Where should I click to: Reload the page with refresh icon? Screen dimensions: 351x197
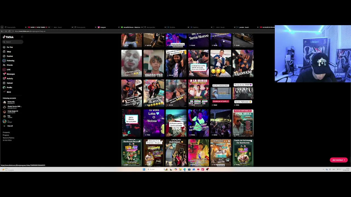pos(9,31)
